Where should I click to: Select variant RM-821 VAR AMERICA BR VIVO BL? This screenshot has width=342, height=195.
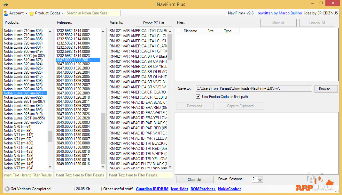point(138,82)
